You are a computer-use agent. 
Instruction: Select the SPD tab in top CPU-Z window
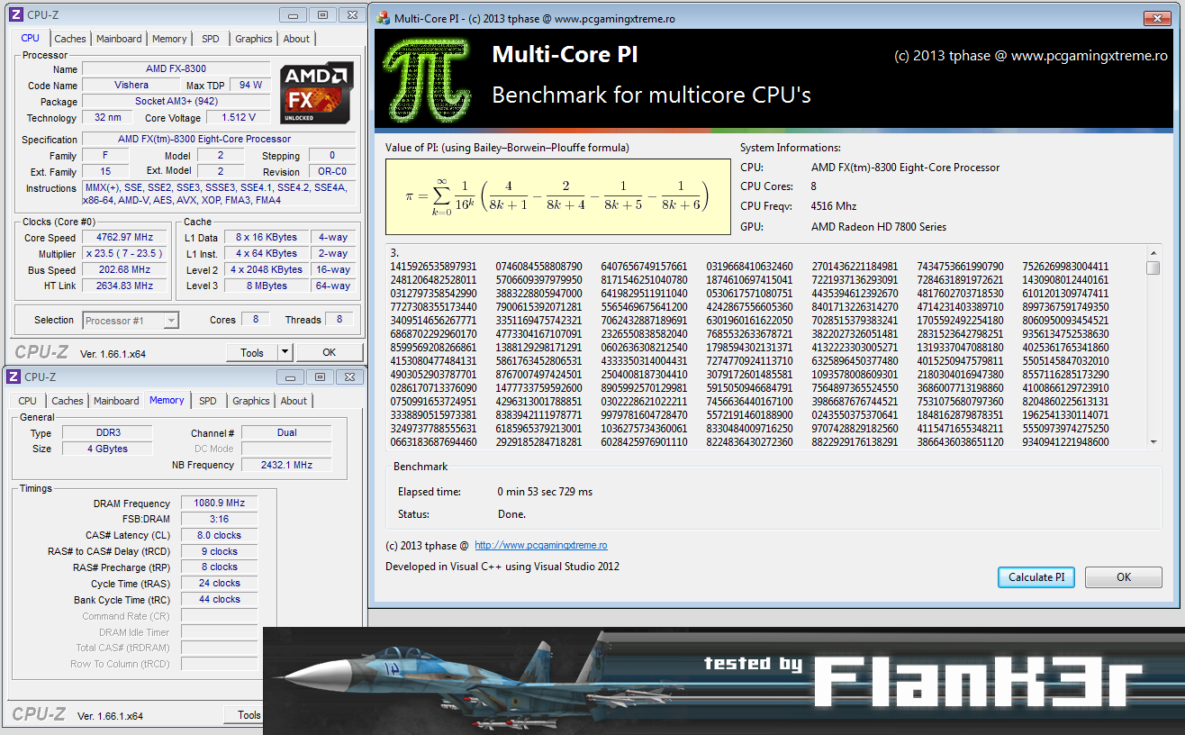tap(210, 39)
